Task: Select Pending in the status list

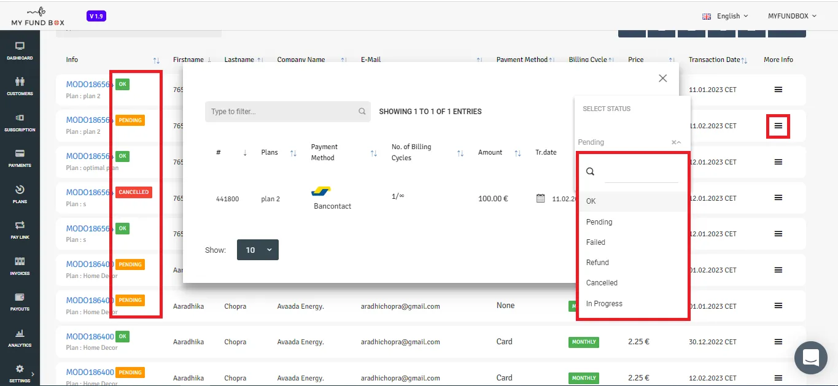Action: point(632,222)
